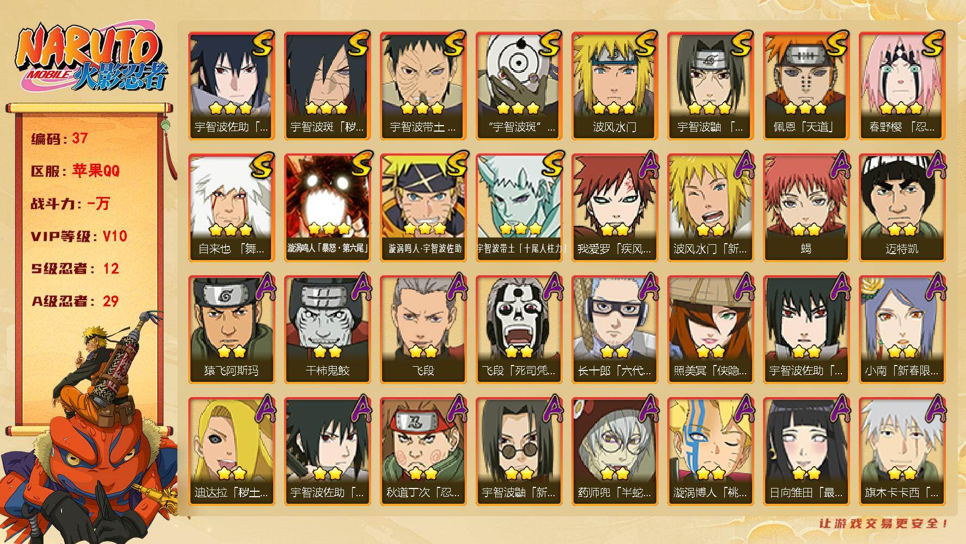Click the 小南「新春限...」 card
966x544 pixels.
point(902,330)
